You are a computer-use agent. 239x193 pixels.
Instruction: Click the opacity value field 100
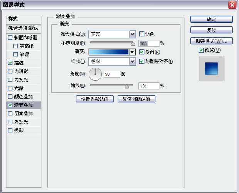149,43
